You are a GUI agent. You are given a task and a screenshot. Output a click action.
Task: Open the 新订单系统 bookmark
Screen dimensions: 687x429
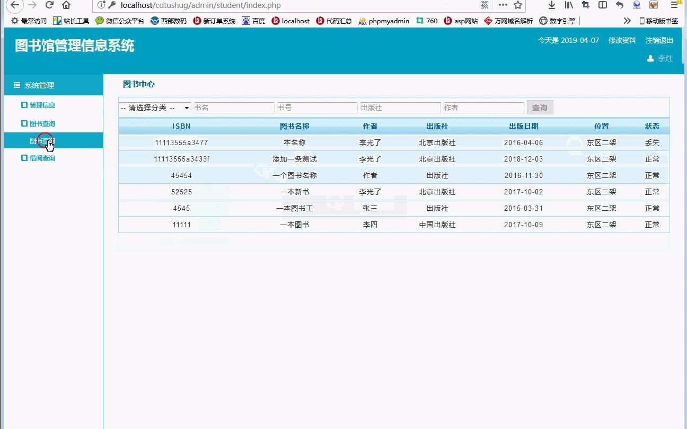[x=214, y=21]
